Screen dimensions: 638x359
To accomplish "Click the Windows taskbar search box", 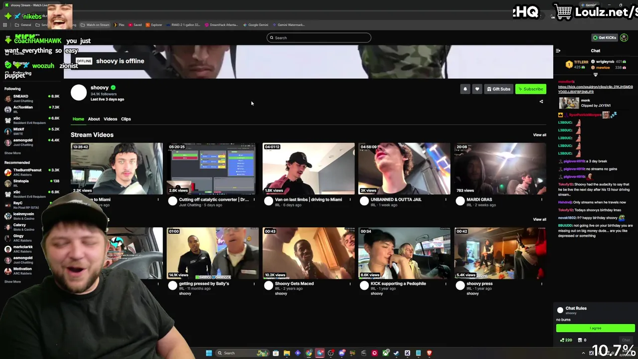I will [242, 353].
